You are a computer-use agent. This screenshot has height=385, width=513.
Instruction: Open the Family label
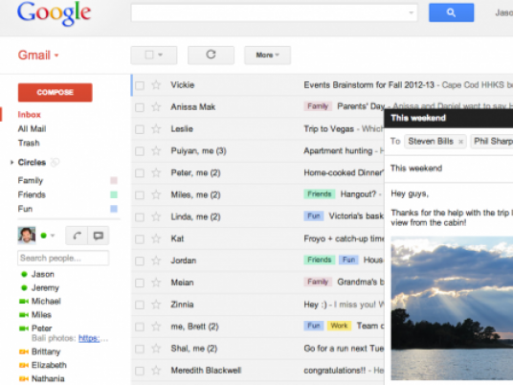point(31,180)
